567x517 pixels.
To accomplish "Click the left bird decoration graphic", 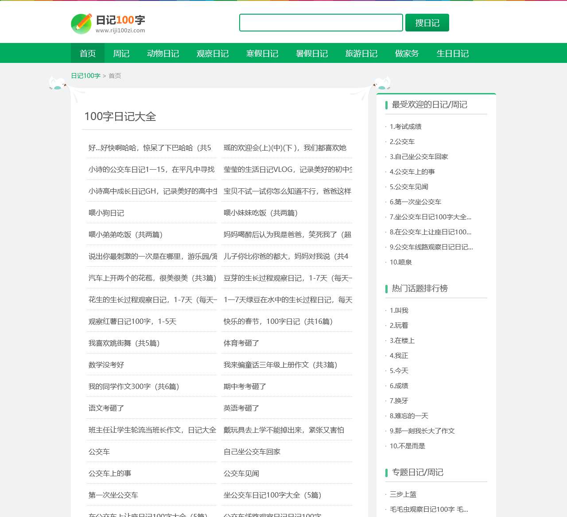I will tap(59, 84).
